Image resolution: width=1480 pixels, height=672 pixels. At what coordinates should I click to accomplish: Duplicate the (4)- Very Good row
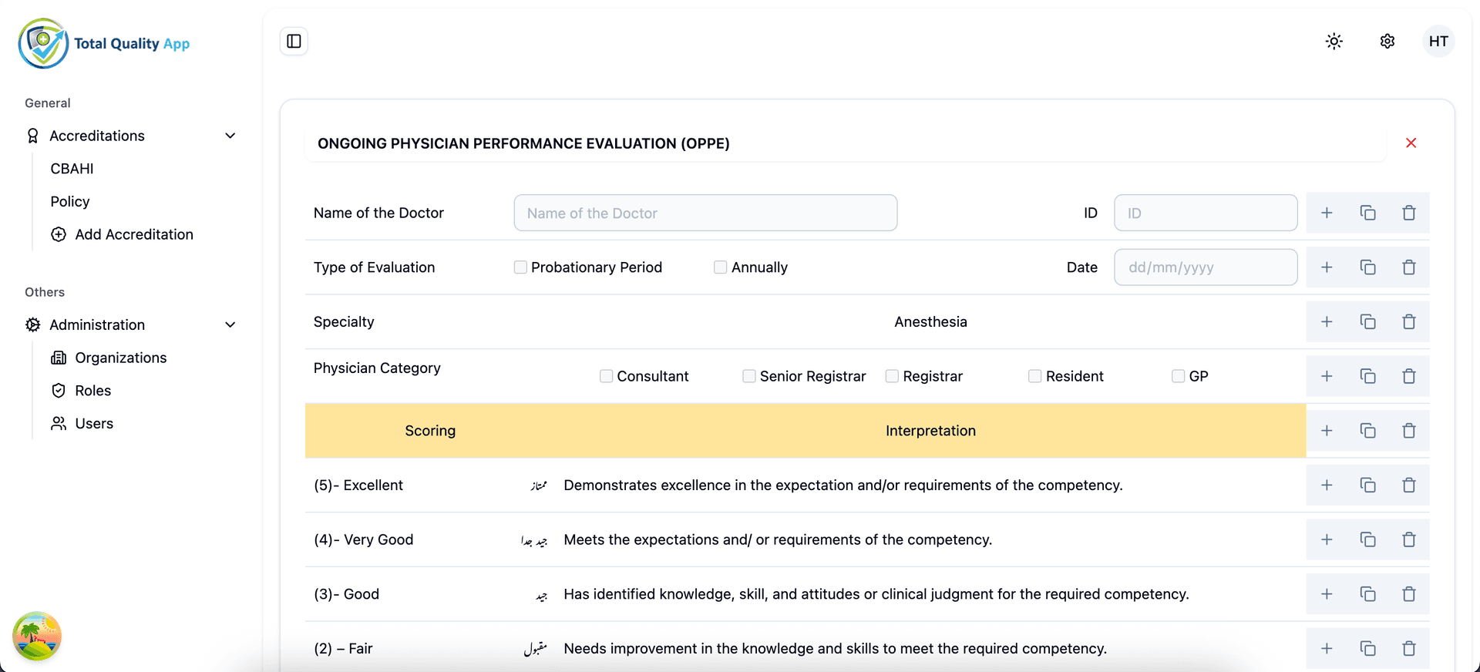(1368, 539)
